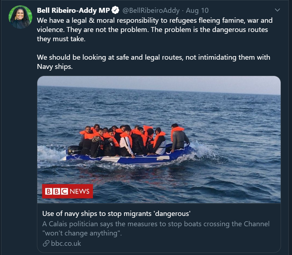Open the Aug 10 timestamp
This screenshot has width=292, height=255.
click(197, 10)
